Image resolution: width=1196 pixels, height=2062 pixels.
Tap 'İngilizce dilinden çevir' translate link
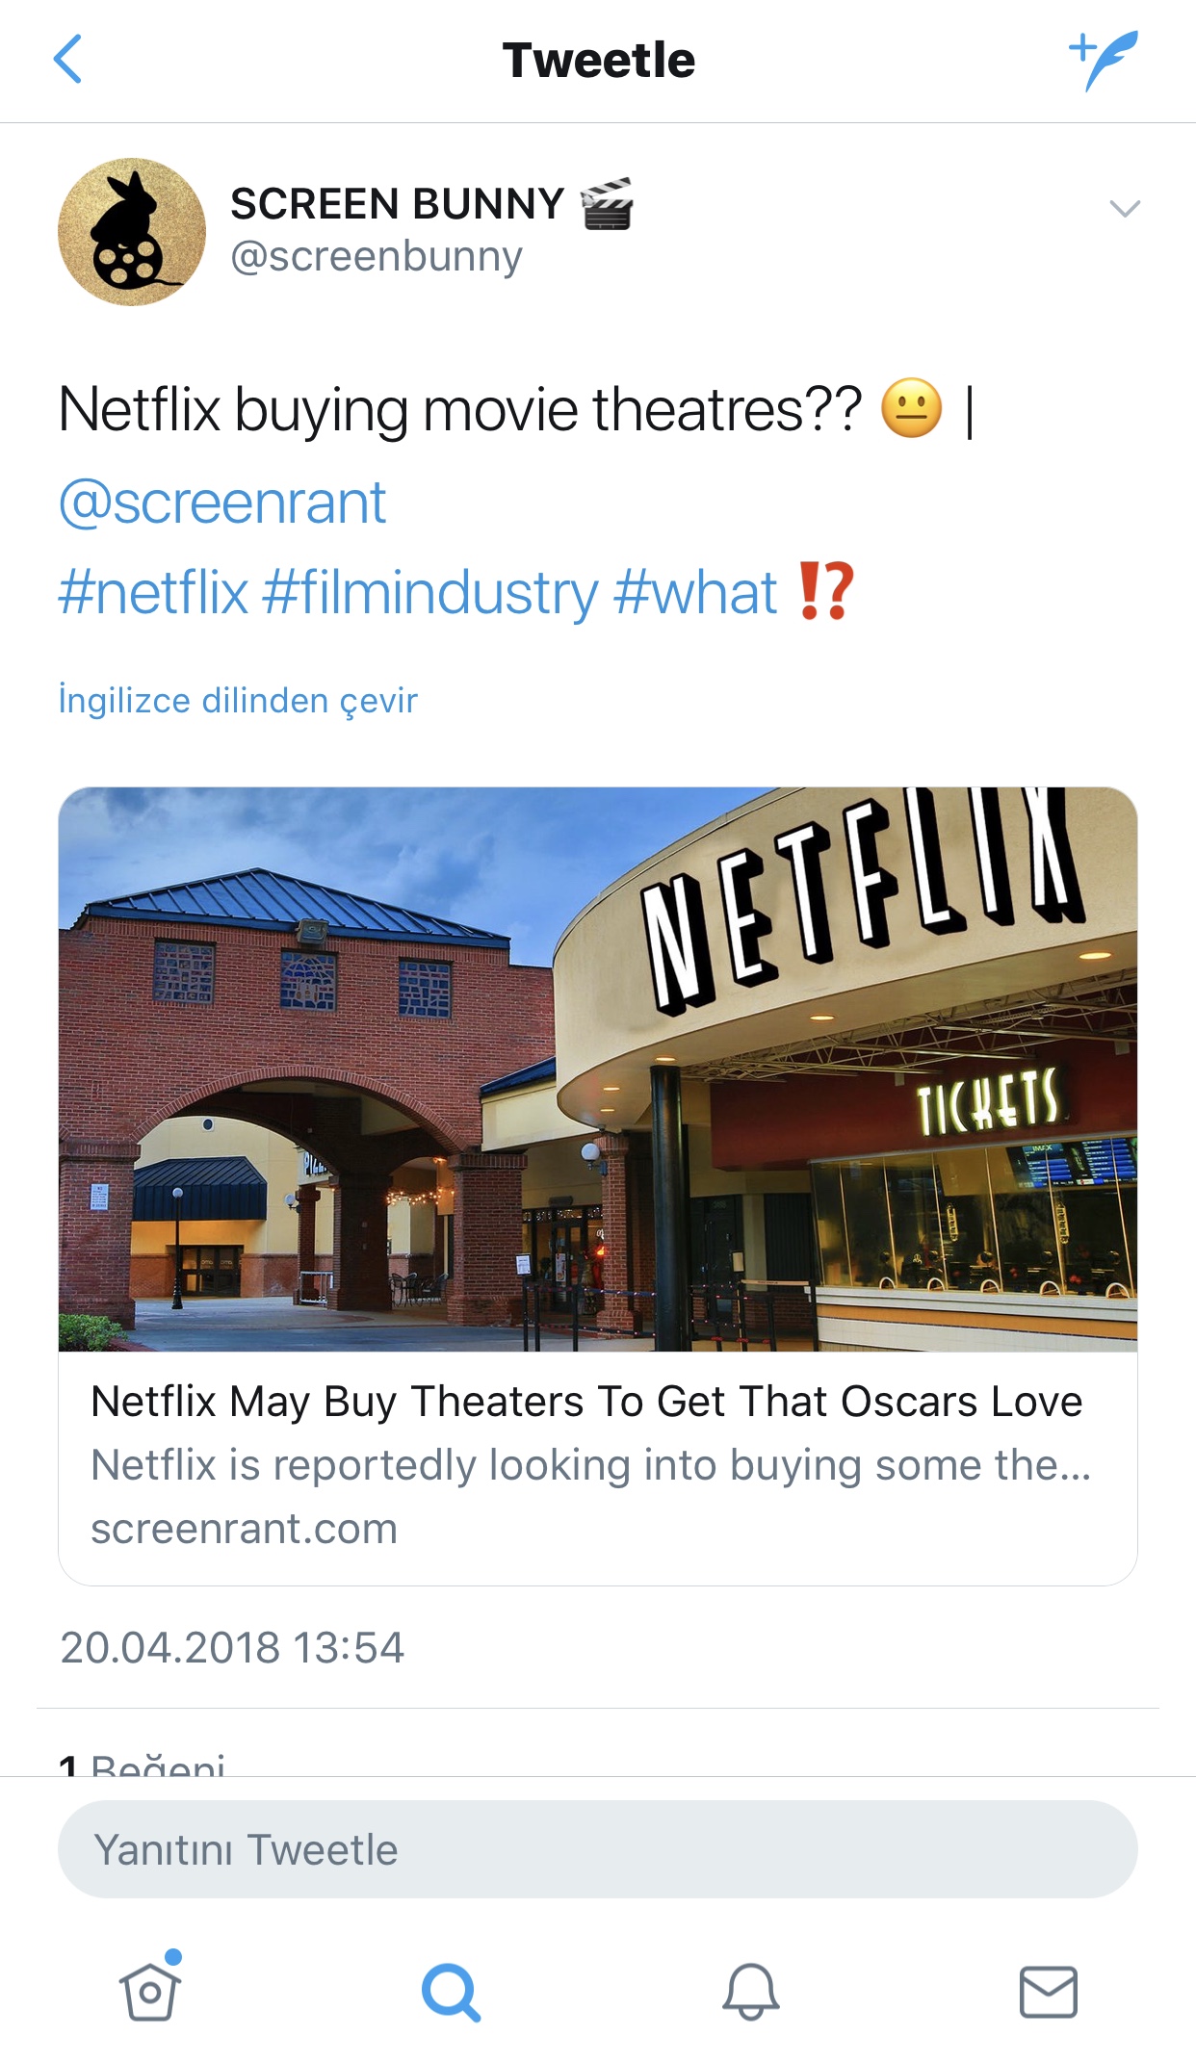tap(238, 700)
